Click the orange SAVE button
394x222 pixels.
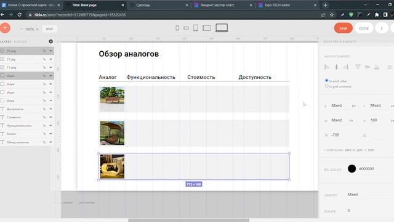pos(344,28)
